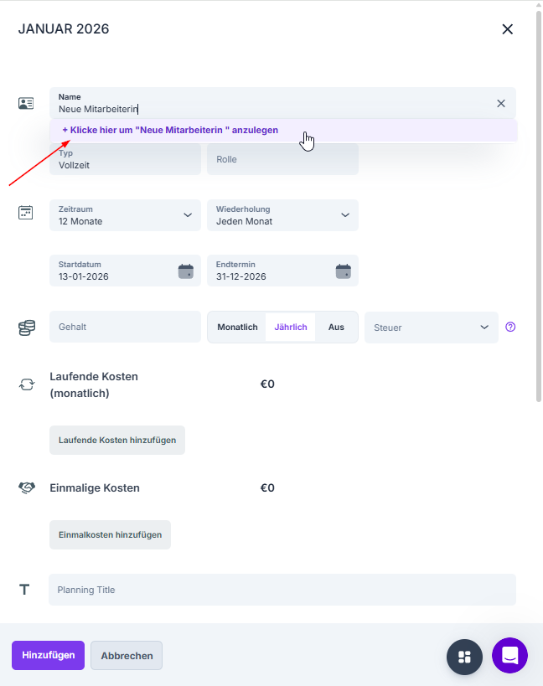
Task: Click the recurring costs refresh icon
Action: point(27,384)
